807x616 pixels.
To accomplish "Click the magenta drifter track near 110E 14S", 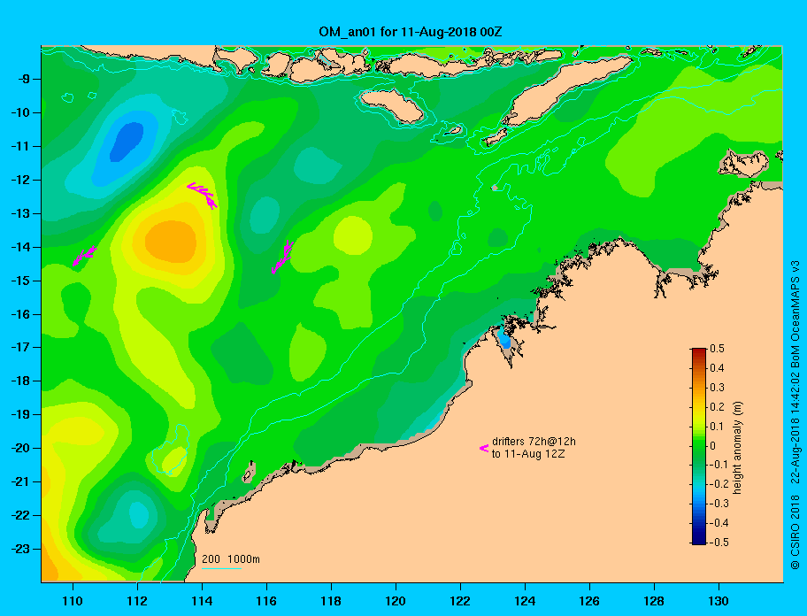I will [x=84, y=255].
